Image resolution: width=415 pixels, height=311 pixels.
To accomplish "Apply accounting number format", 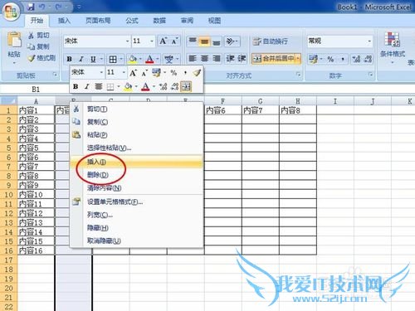I will (313, 59).
